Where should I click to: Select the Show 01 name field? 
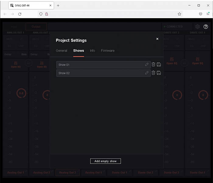pyautogui.click(x=100, y=65)
